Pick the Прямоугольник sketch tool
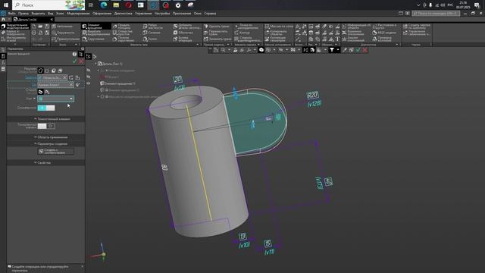This screenshot has height=273, width=485. 66,39
